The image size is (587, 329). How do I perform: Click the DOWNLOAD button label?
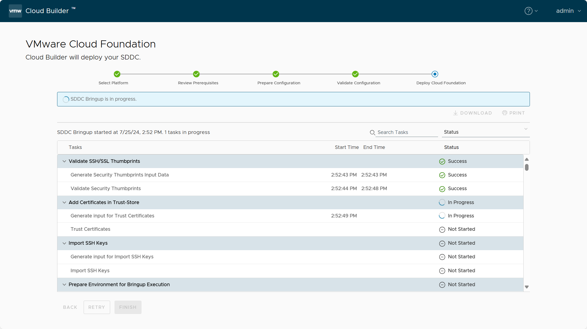pos(476,113)
